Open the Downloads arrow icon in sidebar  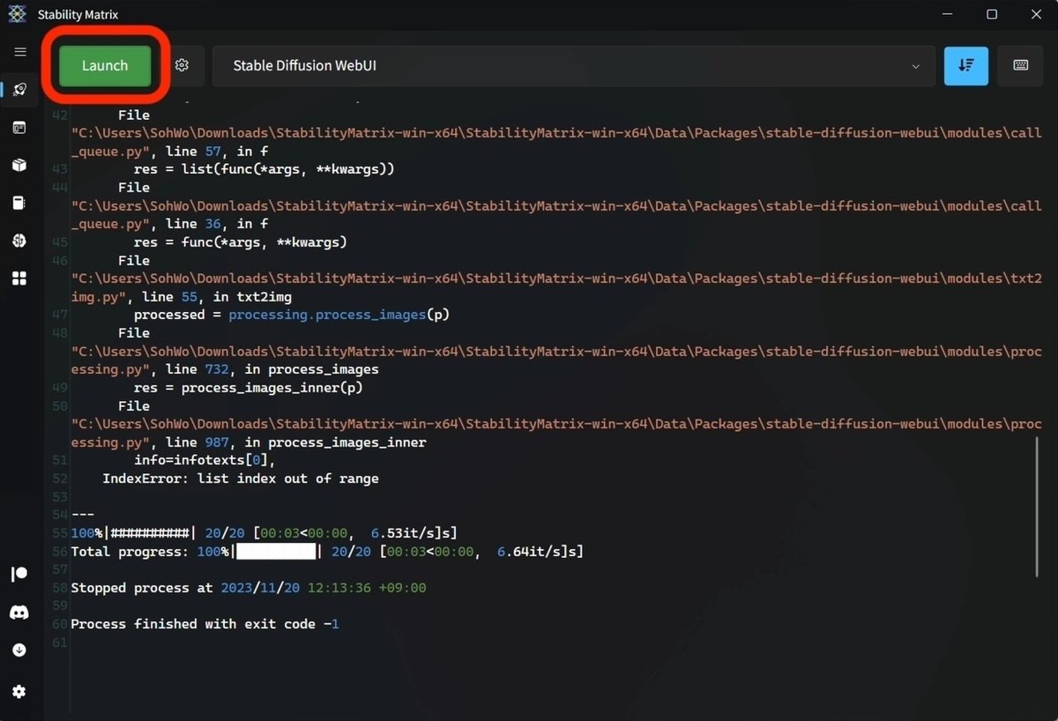pyautogui.click(x=19, y=650)
